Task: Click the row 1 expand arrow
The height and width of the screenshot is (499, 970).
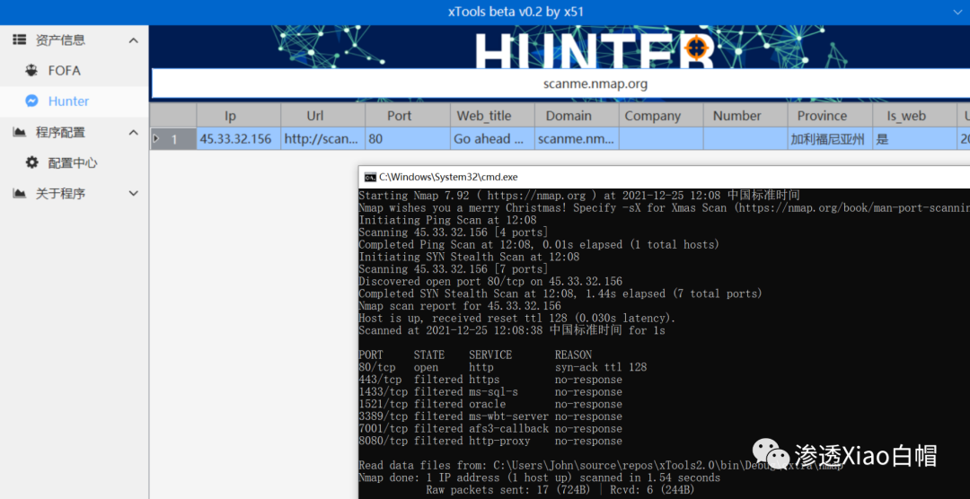Action: (x=156, y=139)
